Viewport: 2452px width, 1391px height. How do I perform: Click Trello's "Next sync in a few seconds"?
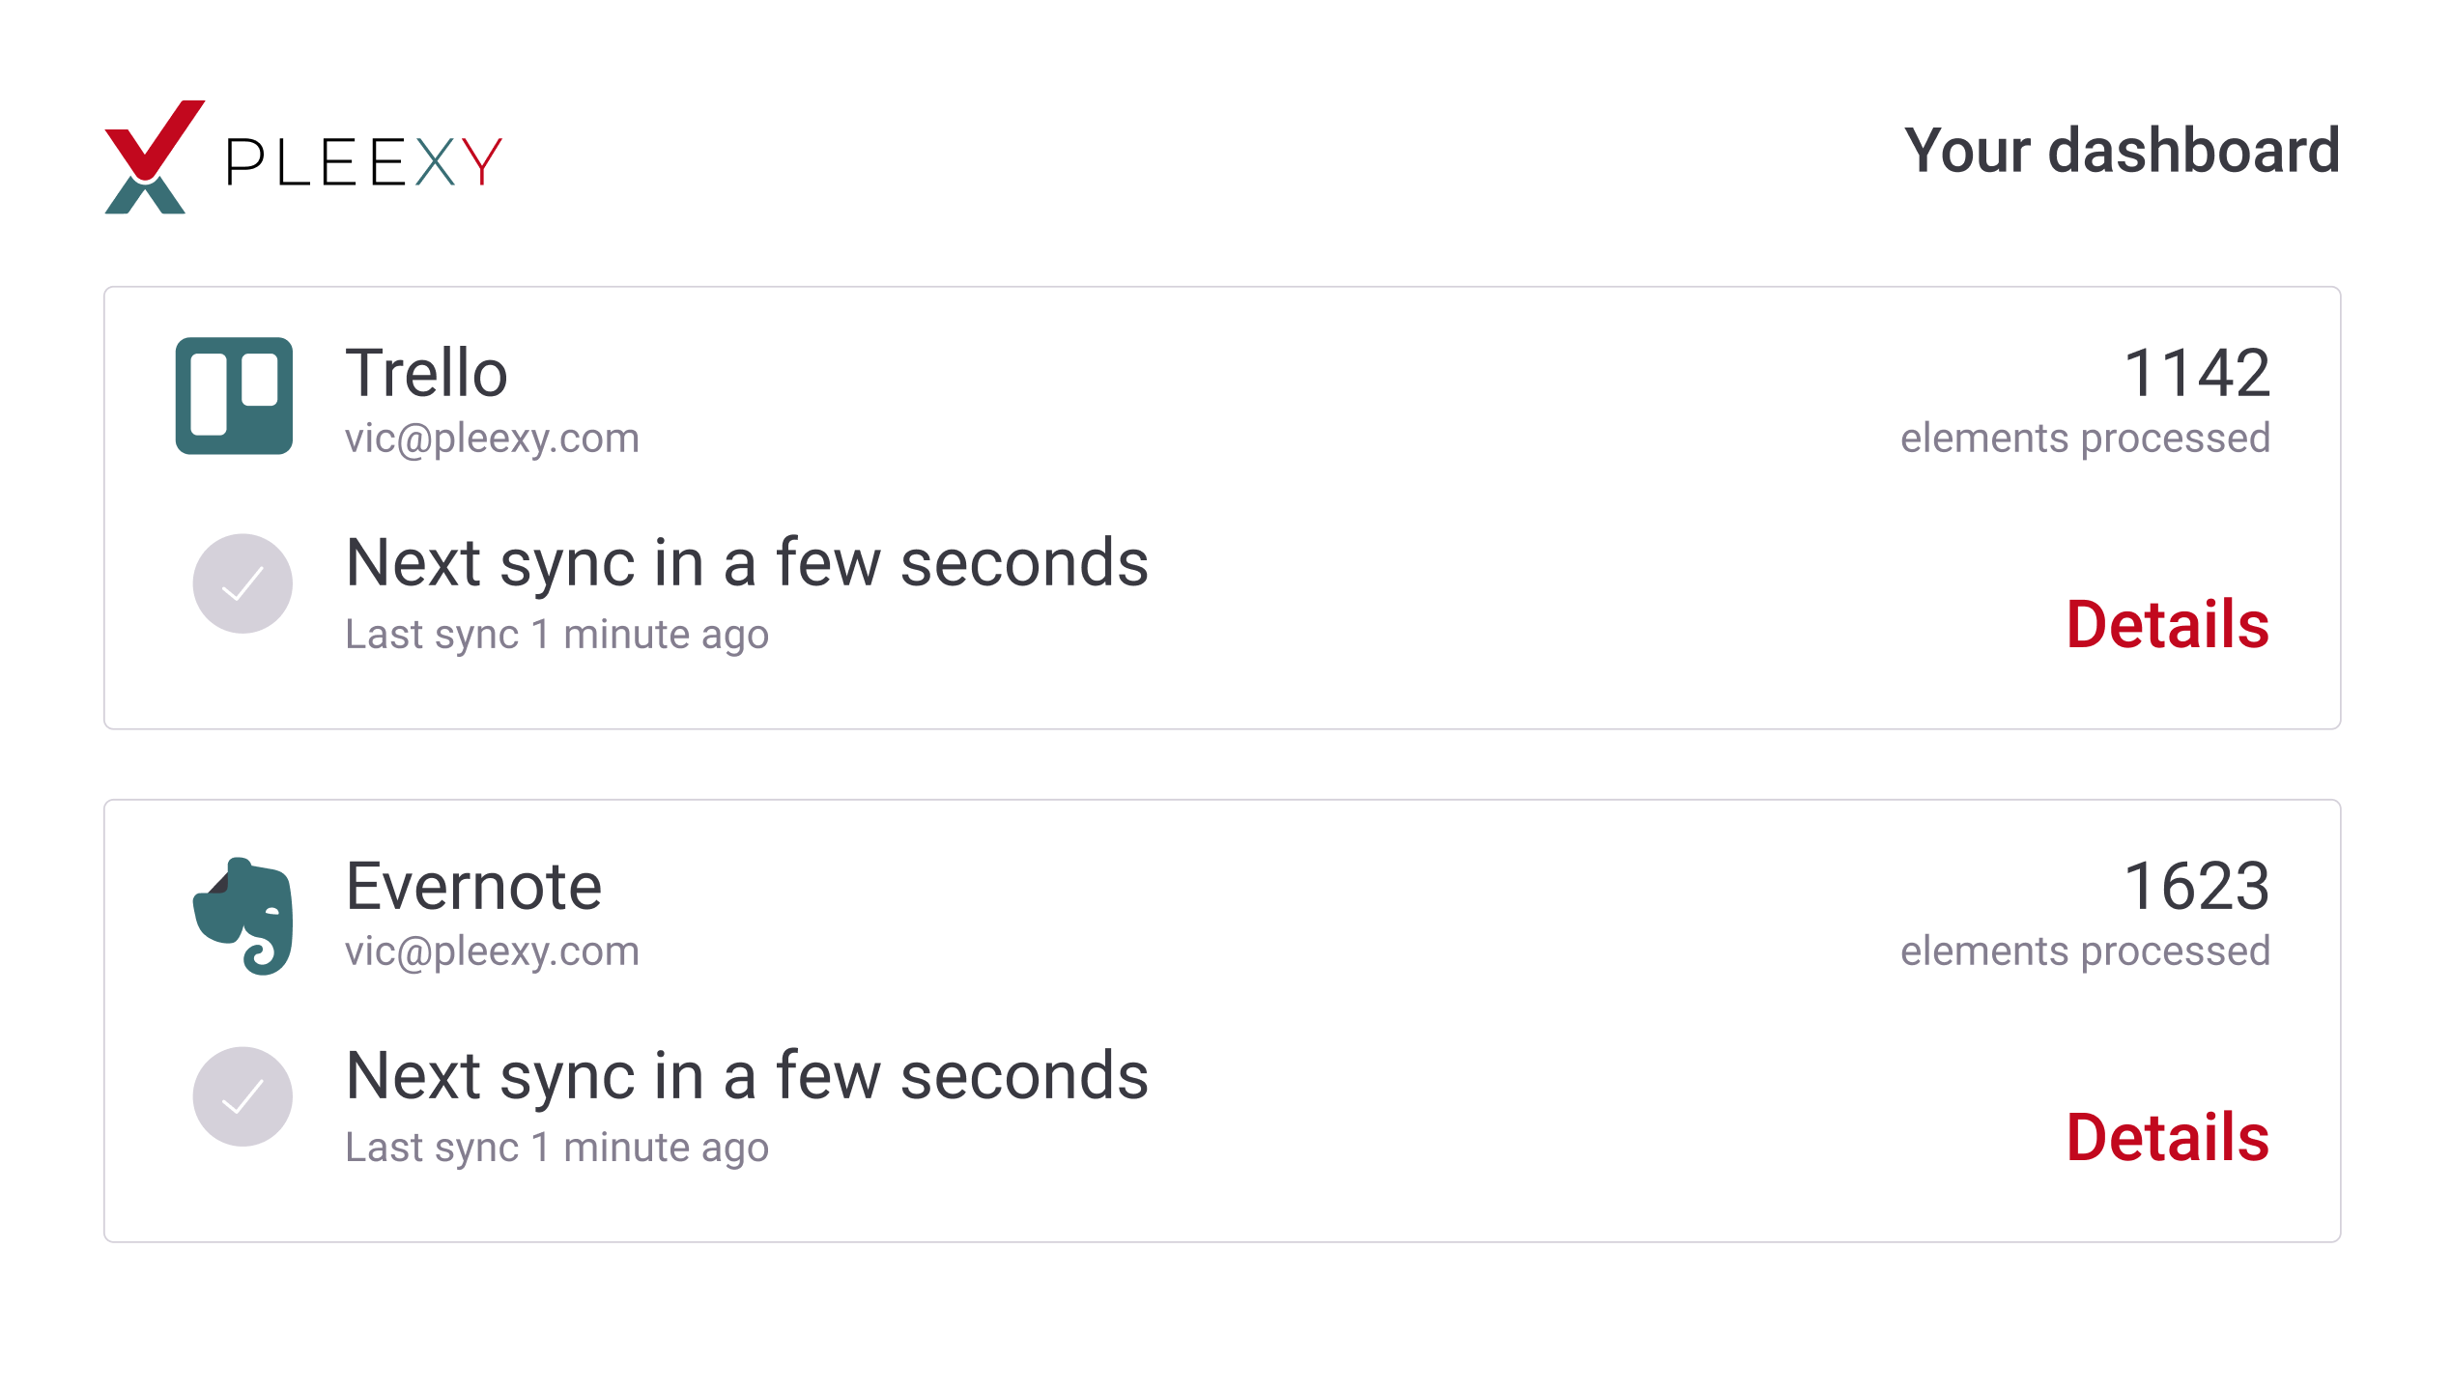(x=747, y=562)
